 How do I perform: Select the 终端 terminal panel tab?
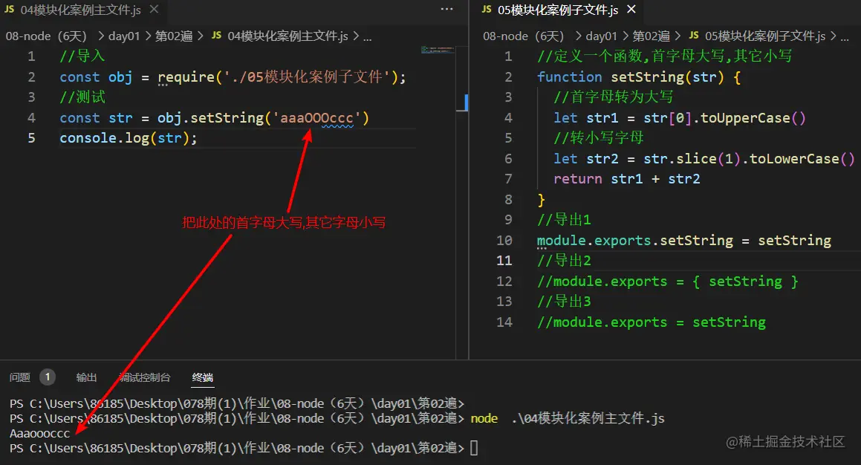[203, 377]
